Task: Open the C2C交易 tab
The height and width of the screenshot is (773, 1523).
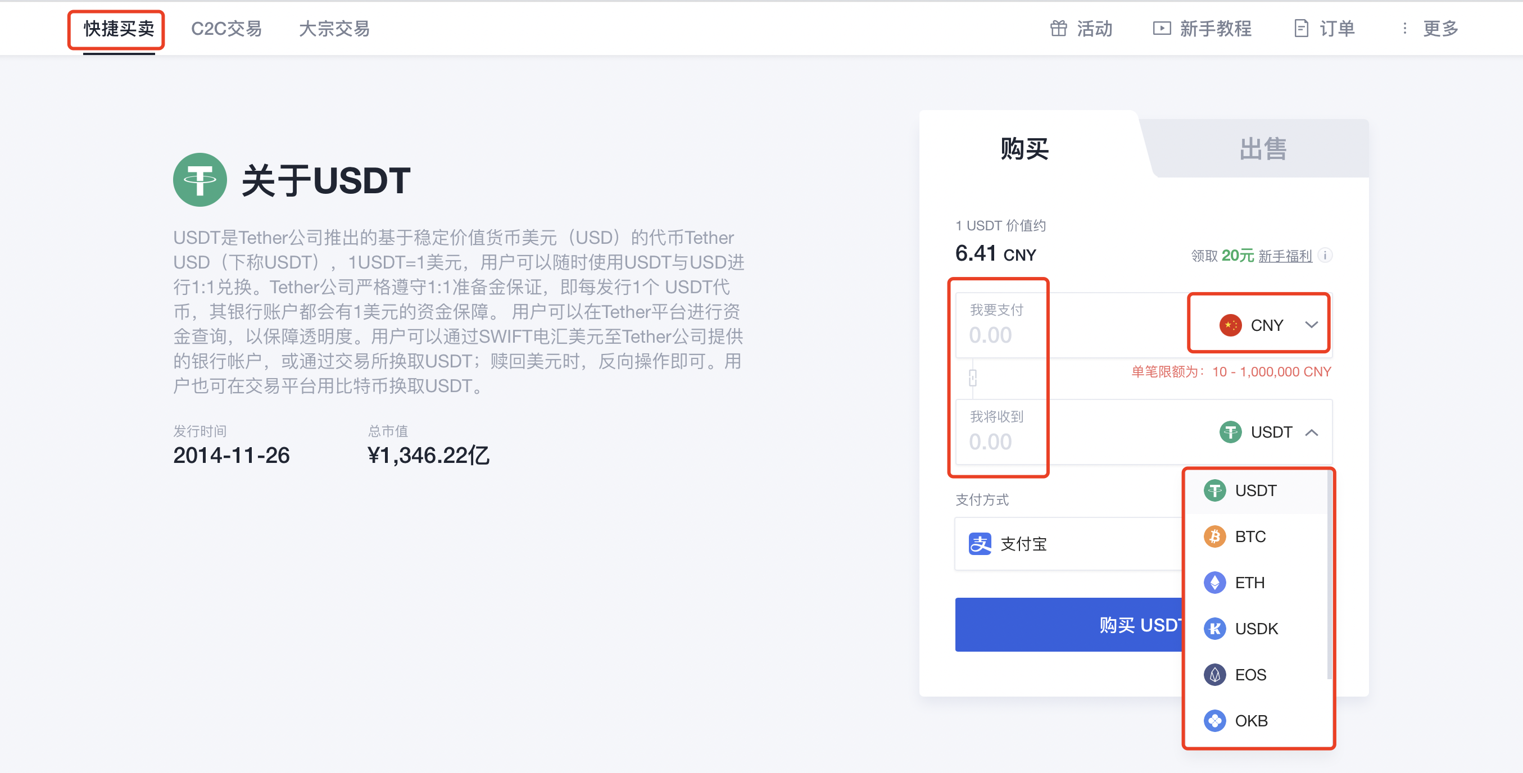Action: coord(227,28)
